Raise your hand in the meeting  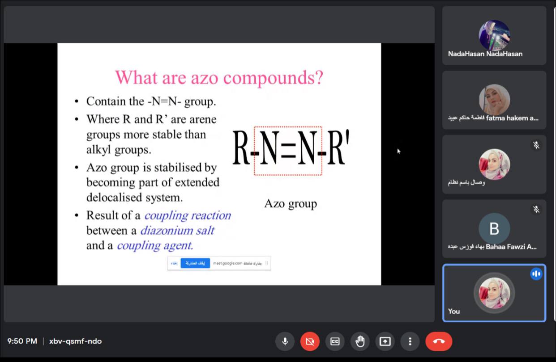360,341
